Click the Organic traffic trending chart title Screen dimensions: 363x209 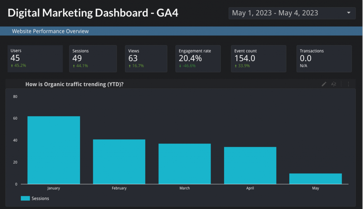(77, 84)
